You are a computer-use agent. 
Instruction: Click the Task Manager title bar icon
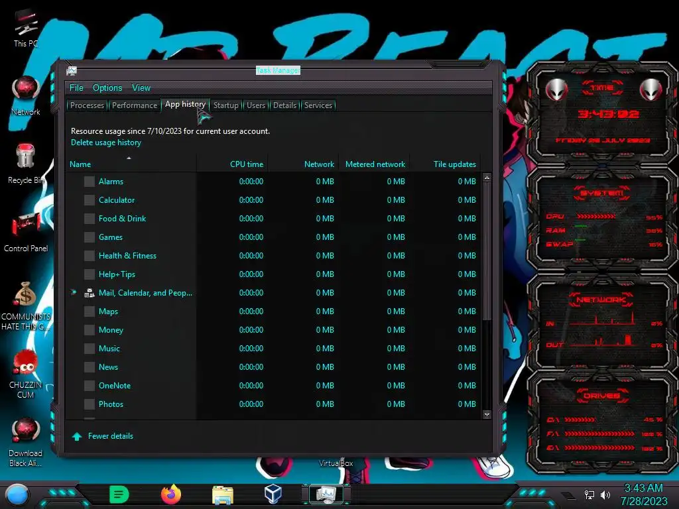pos(72,71)
